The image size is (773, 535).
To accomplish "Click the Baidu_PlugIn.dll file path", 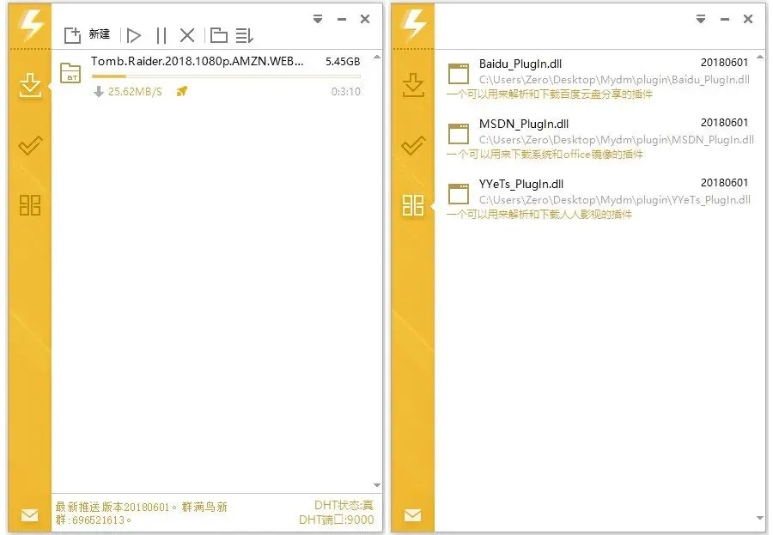I will point(614,79).
